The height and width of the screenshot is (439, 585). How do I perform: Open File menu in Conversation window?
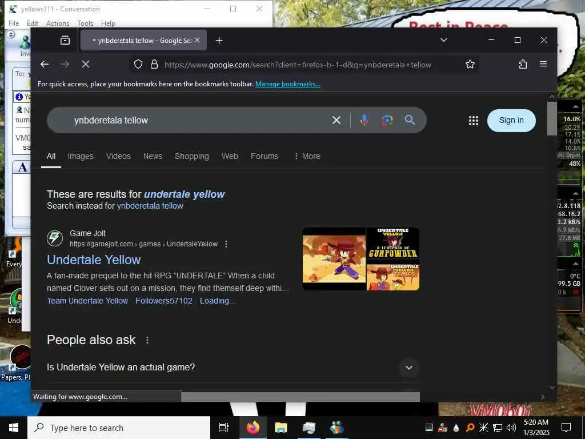[x=14, y=23]
